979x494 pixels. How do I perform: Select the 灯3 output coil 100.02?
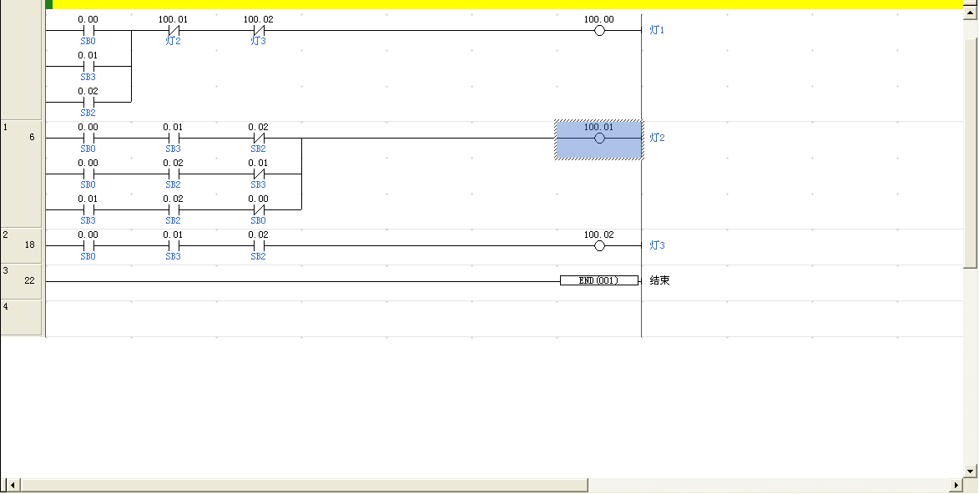pyautogui.click(x=598, y=246)
